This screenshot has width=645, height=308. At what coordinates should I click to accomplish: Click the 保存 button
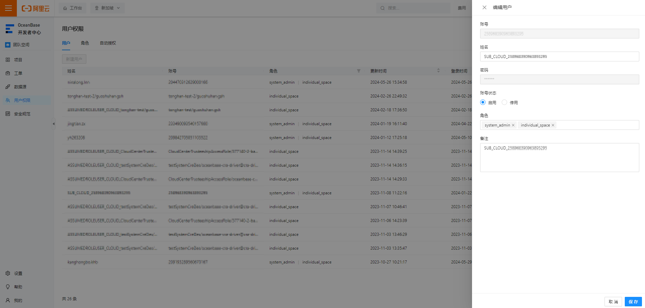coord(633,302)
